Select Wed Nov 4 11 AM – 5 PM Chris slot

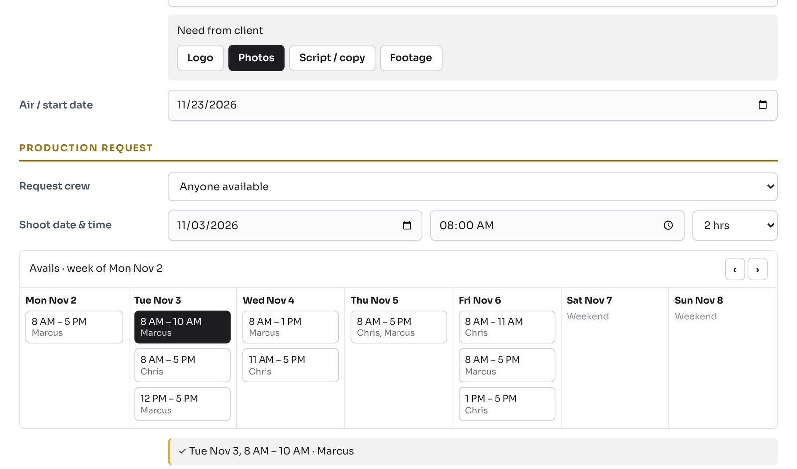pyautogui.click(x=290, y=365)
